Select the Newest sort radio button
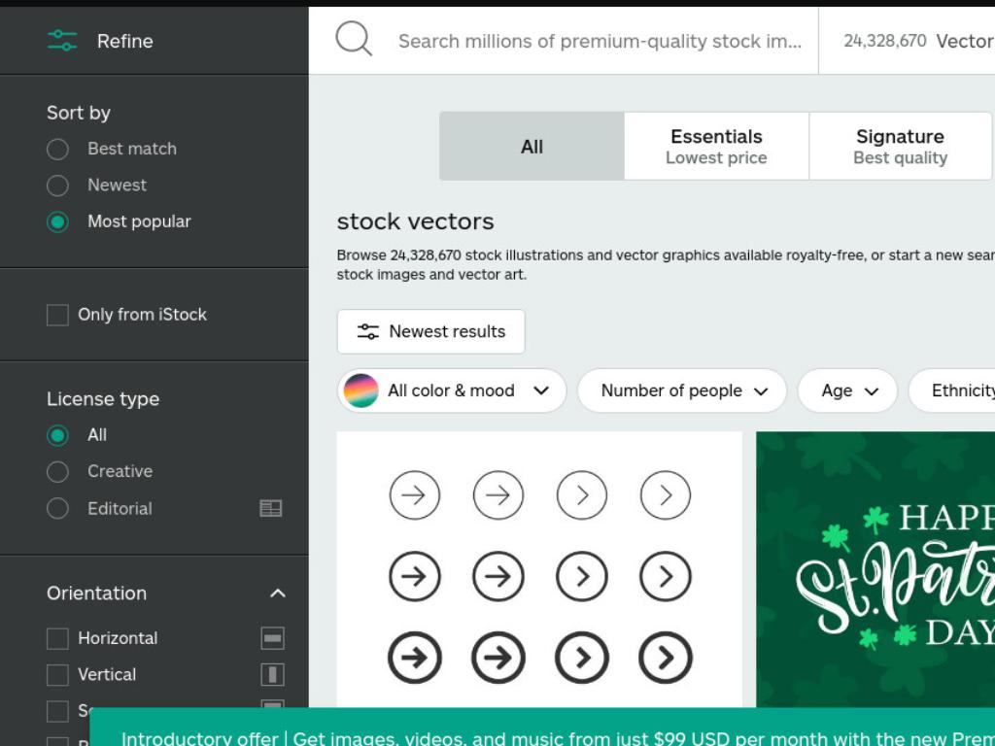 57,186
